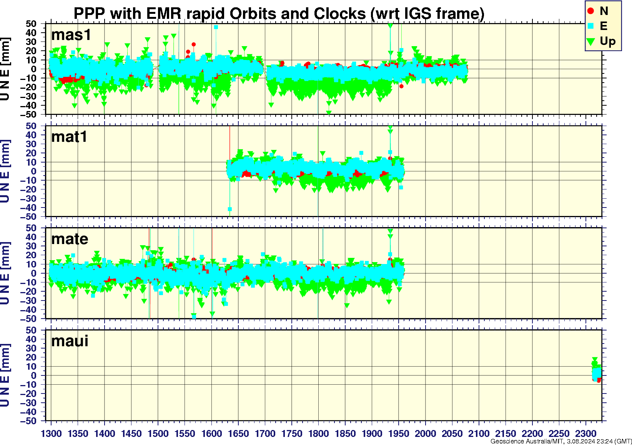632x445 pixels.
Task: Click the x-axis tick label 1550
Action: point(185,434)
